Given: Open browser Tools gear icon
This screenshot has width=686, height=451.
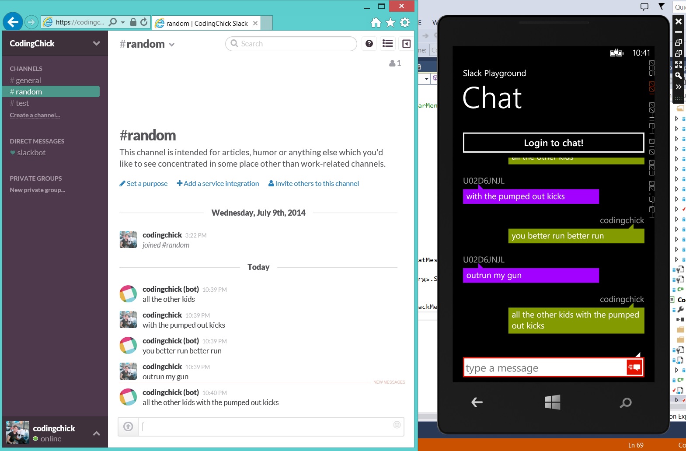Looking at the screenshot, I should tap(405, 22).
